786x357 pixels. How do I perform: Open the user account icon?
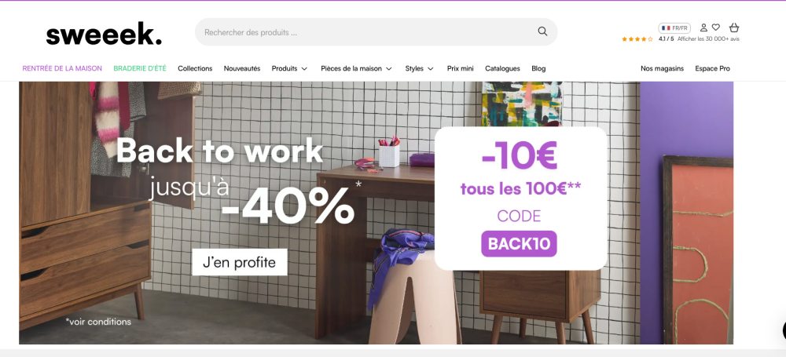click(x=703, y=27)
